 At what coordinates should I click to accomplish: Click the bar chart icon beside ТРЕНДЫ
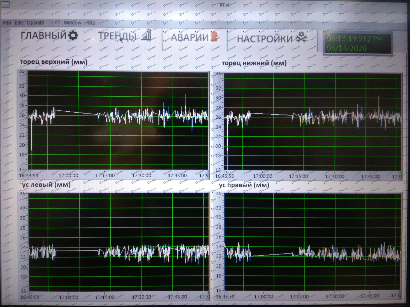tap(146, 35)
